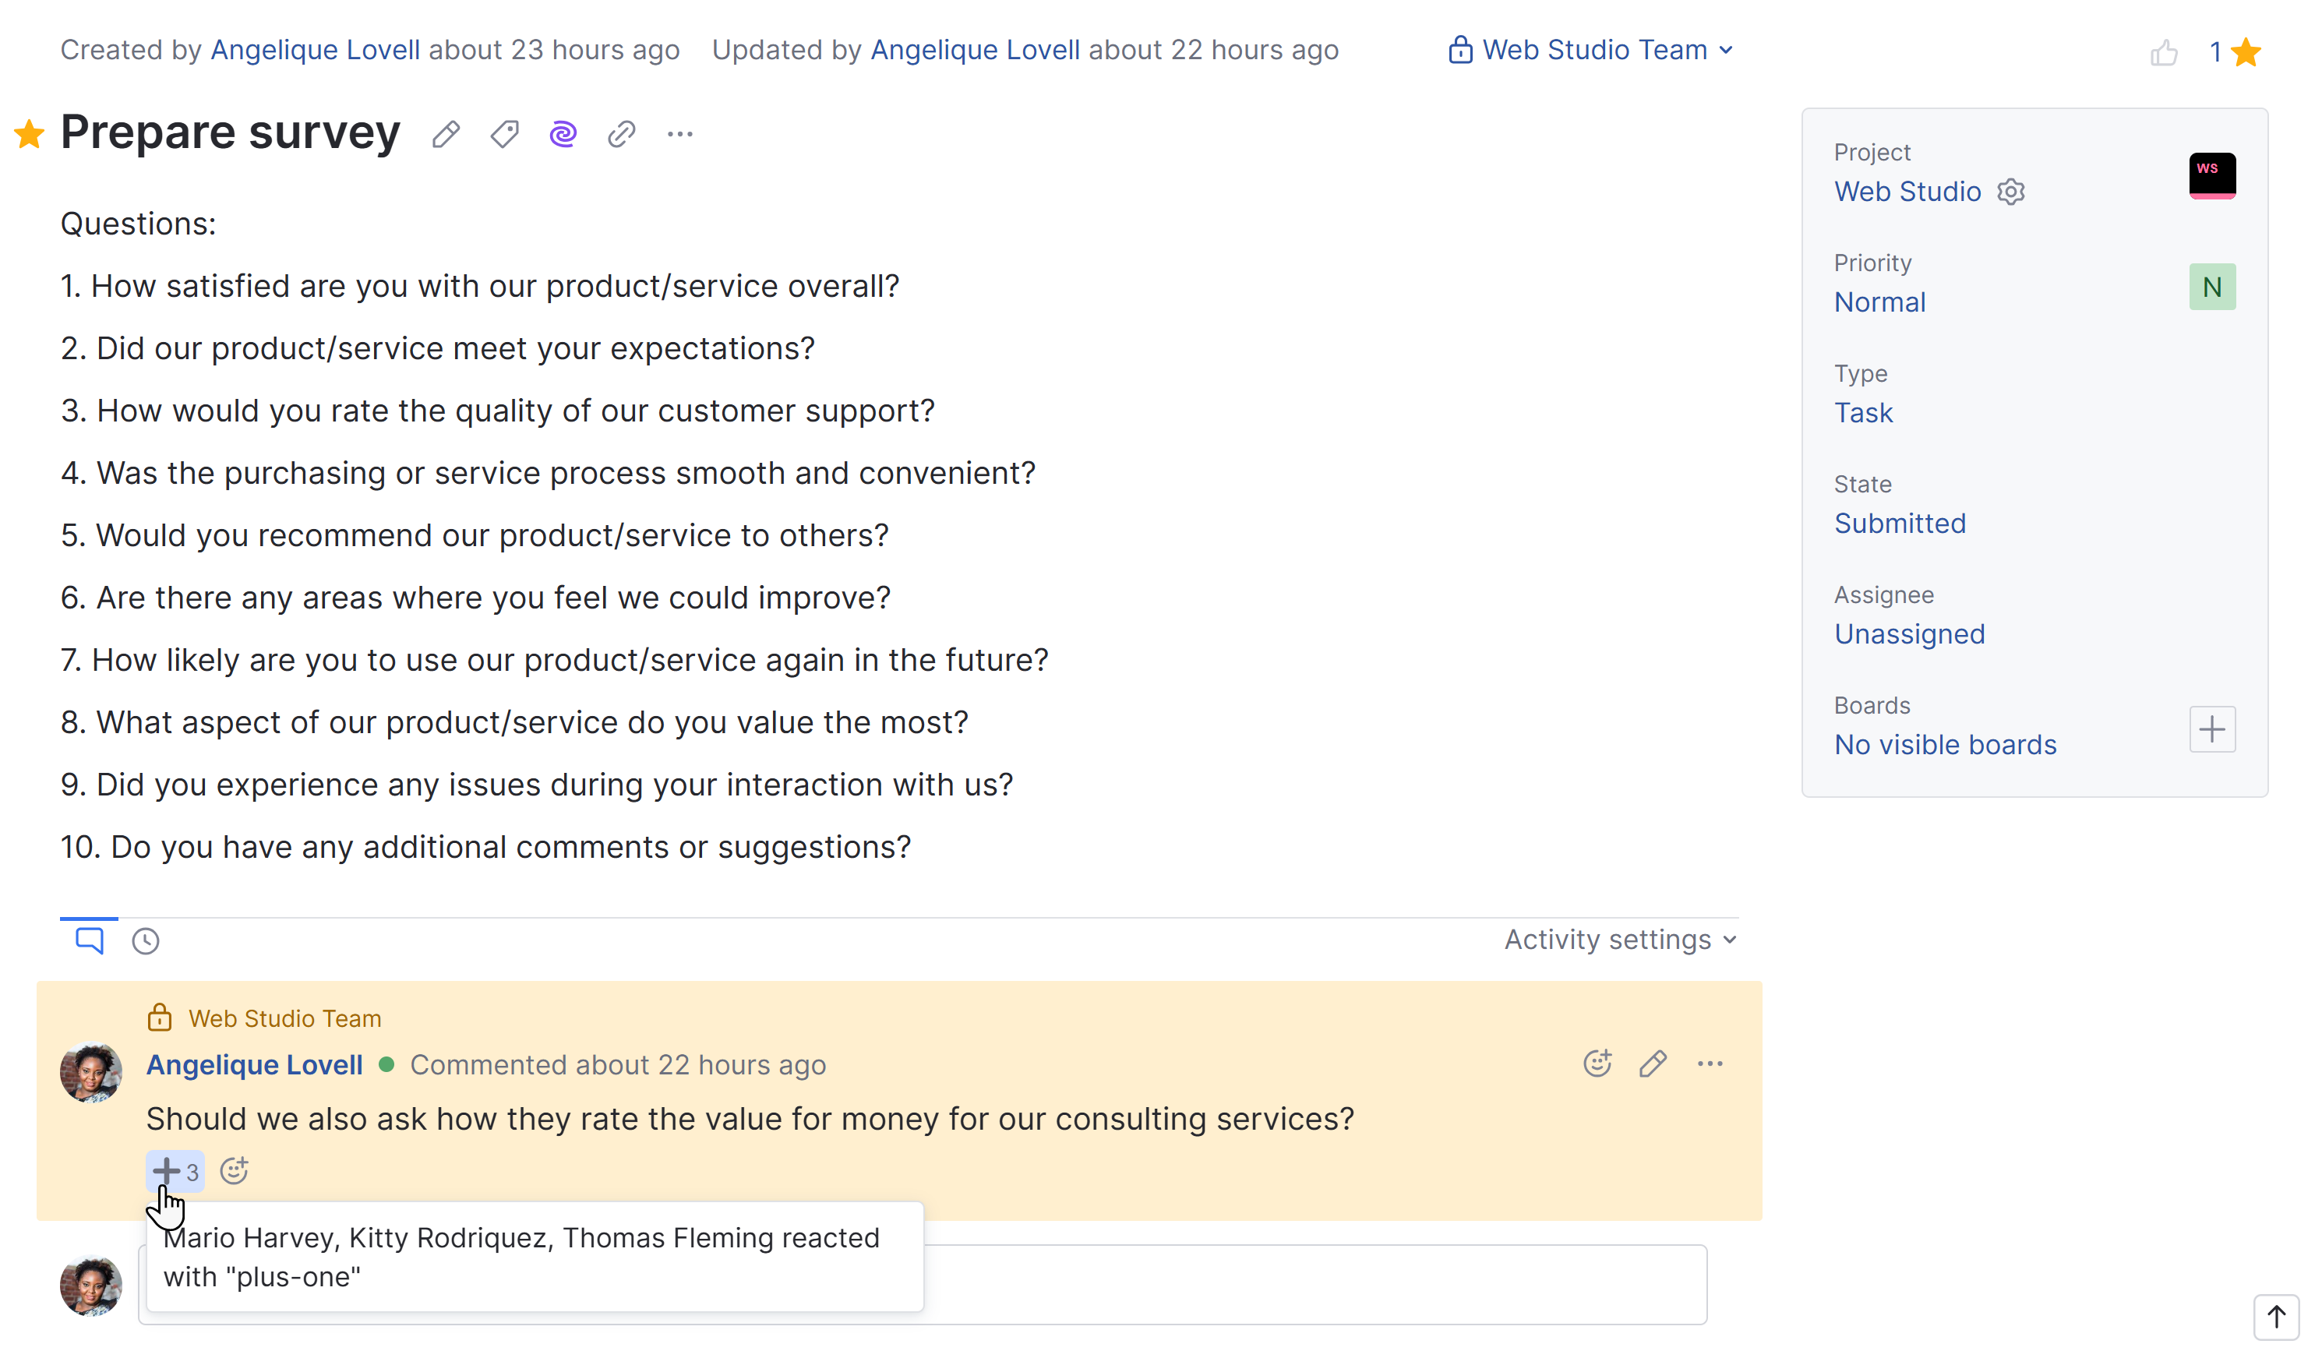Add to a board with the plus icon

[x=2211, y=730]
